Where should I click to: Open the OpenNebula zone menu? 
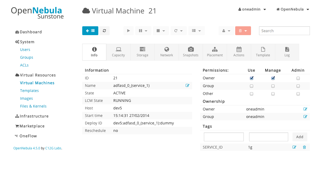point(293,9)
